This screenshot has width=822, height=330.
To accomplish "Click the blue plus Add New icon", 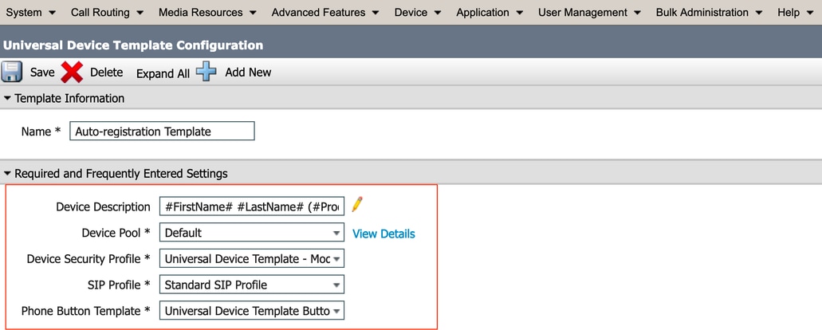I will [206, 72].
